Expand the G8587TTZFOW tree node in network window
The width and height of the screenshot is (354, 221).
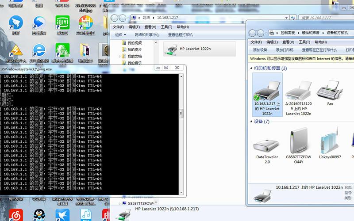click(119, 203)
